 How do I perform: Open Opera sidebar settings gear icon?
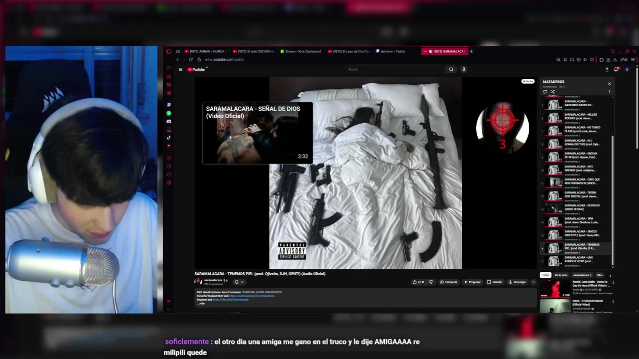coord(169,182)
